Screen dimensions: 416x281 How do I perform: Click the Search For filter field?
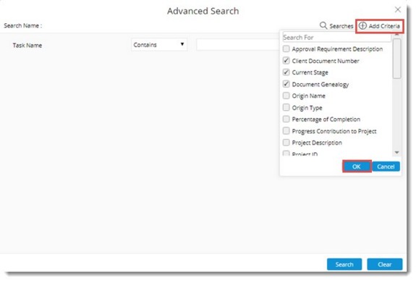[x=336, y=37]
